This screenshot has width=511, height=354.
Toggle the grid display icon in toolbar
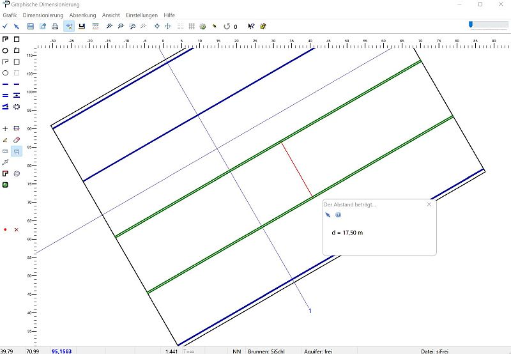coord(191,26)
